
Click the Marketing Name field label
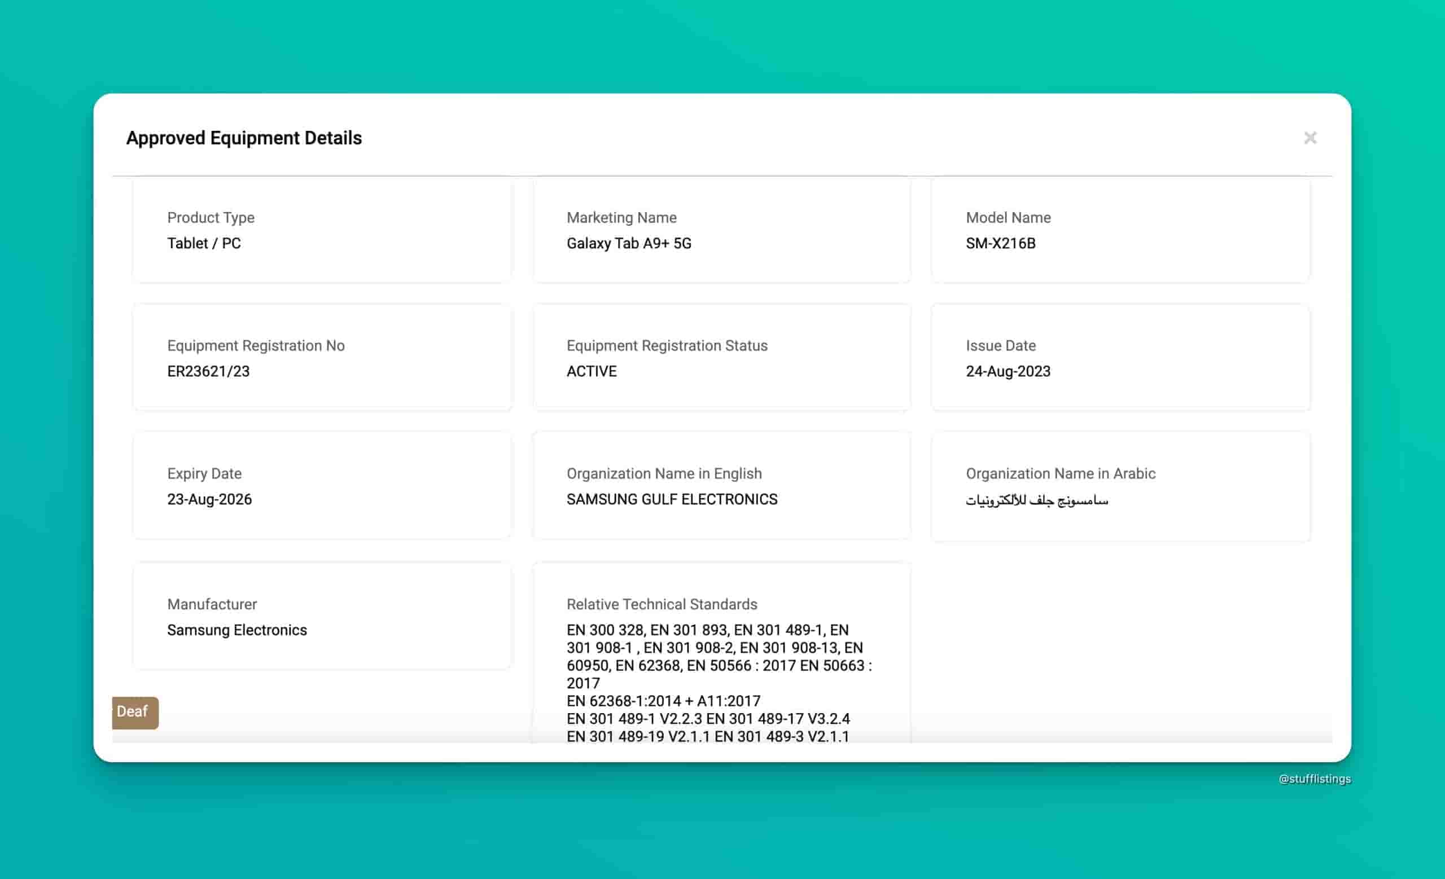621,217
